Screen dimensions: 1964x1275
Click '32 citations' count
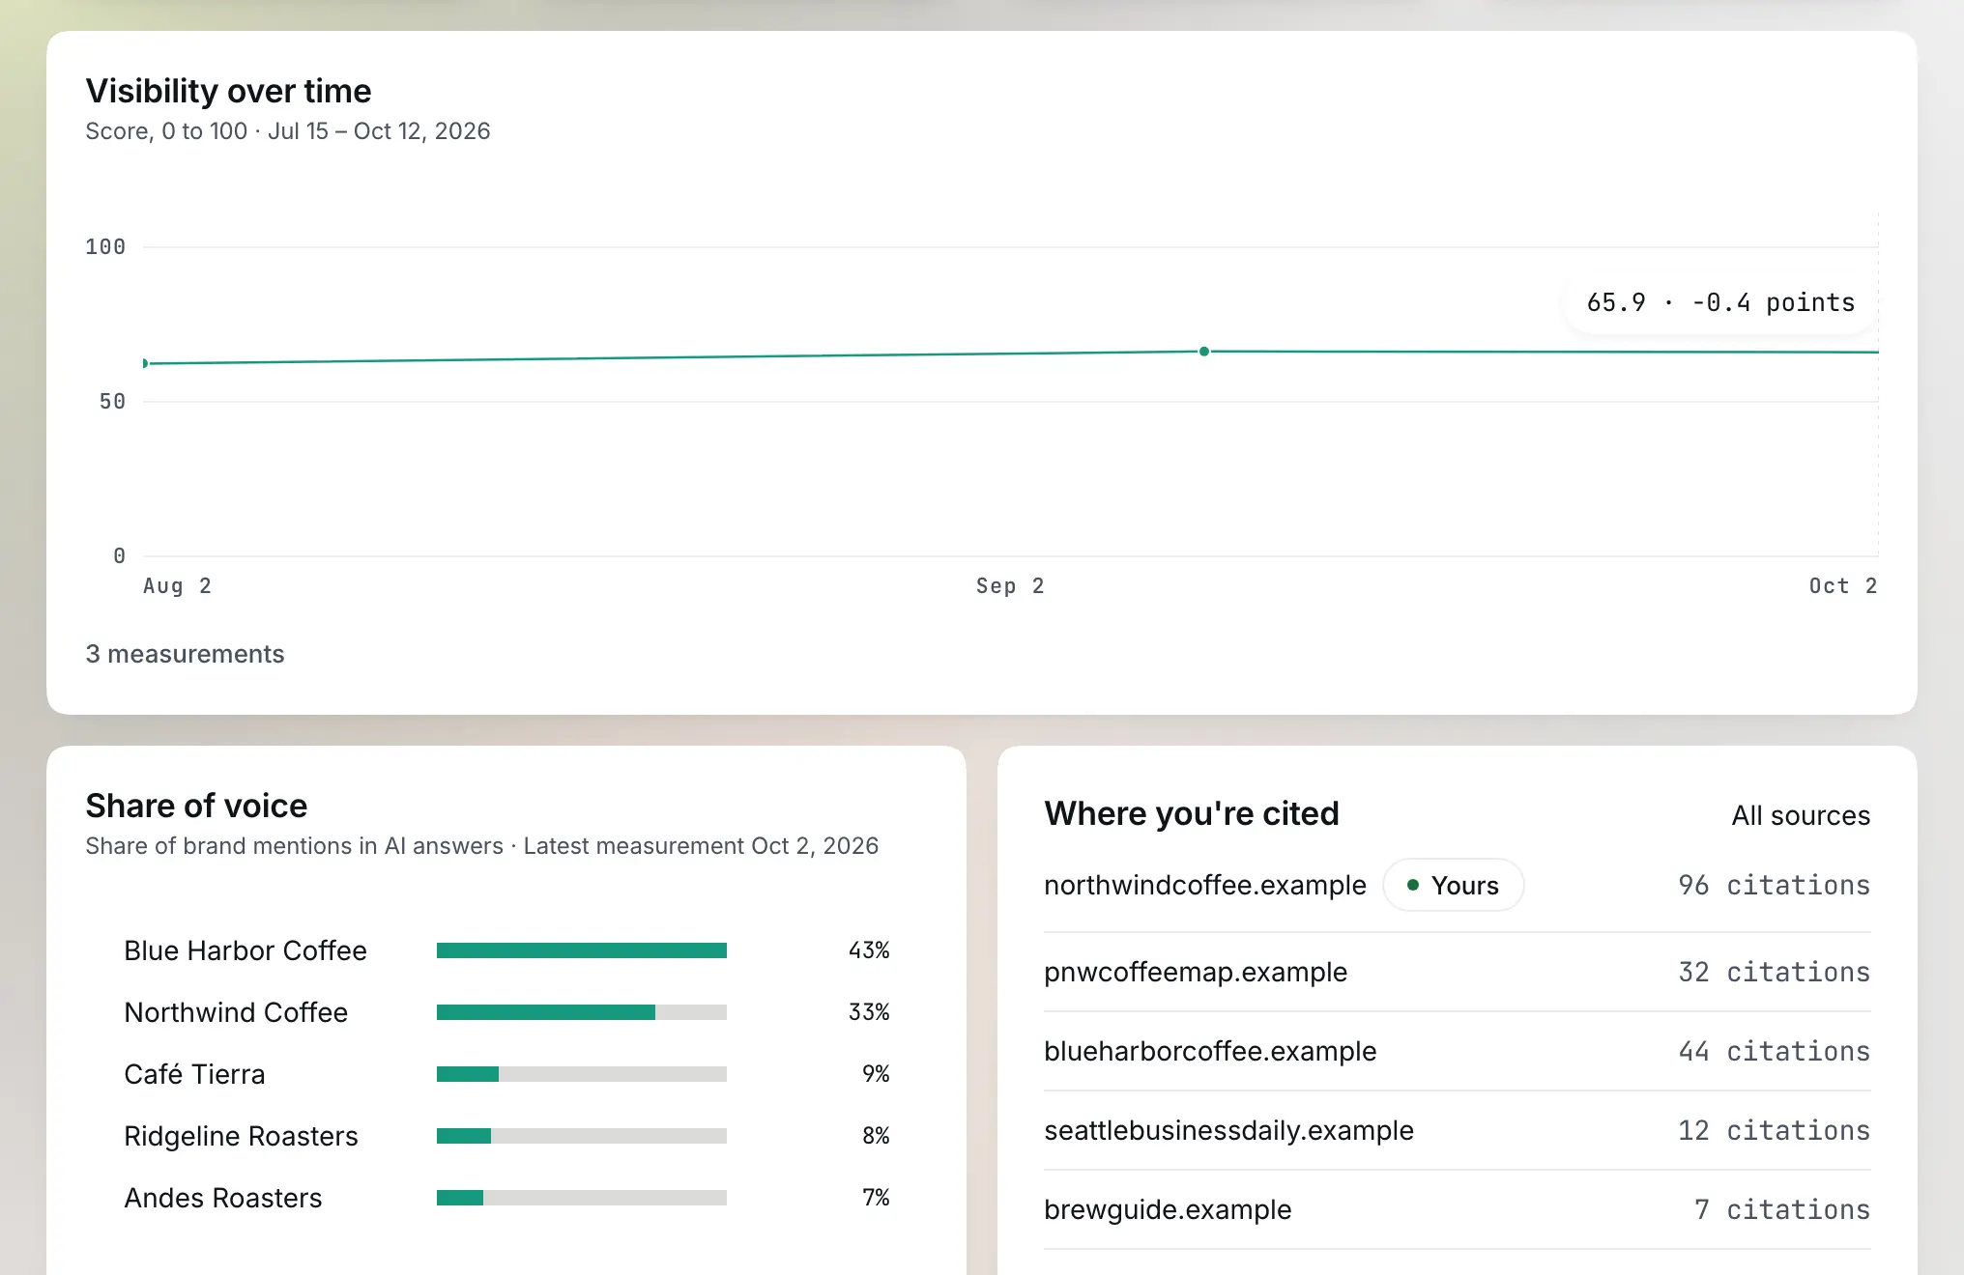pyautogui.click(x=1774, y=972)
